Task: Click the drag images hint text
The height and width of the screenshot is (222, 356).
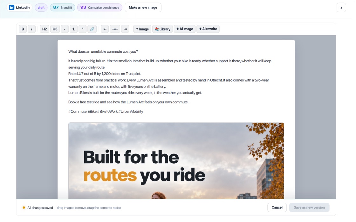Action: pyautogui.click(x=89, y=208)
